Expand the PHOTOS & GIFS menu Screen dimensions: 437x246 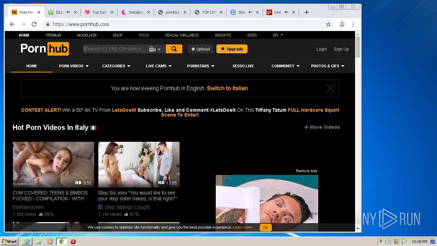pos(328,66)
